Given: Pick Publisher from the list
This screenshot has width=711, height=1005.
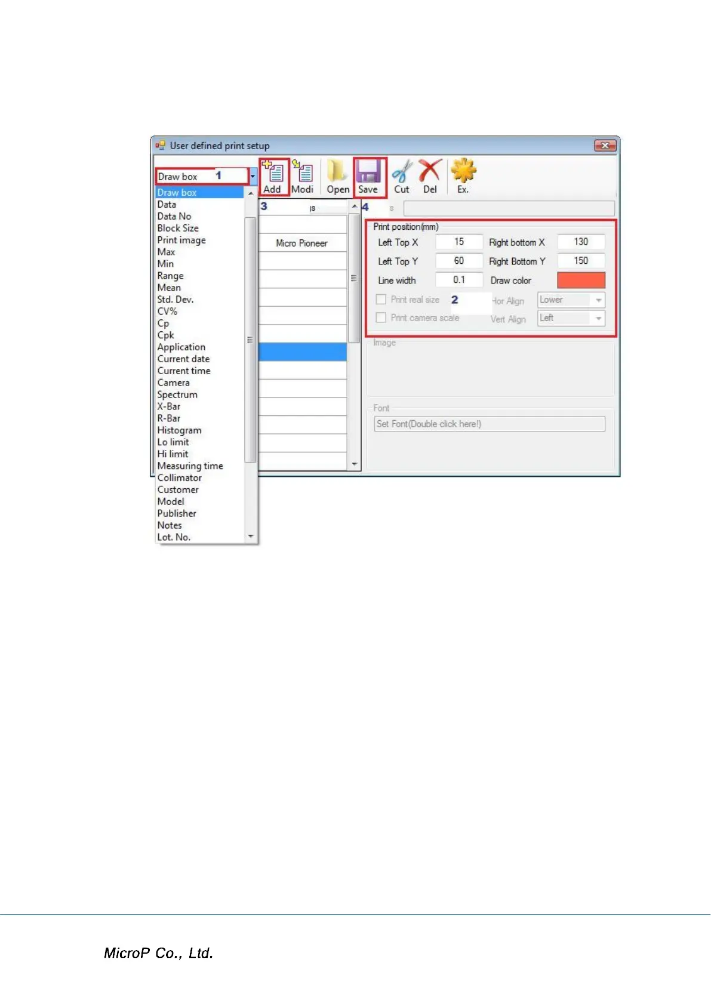Looking at the screenshot, I should [x=199, y=513].
